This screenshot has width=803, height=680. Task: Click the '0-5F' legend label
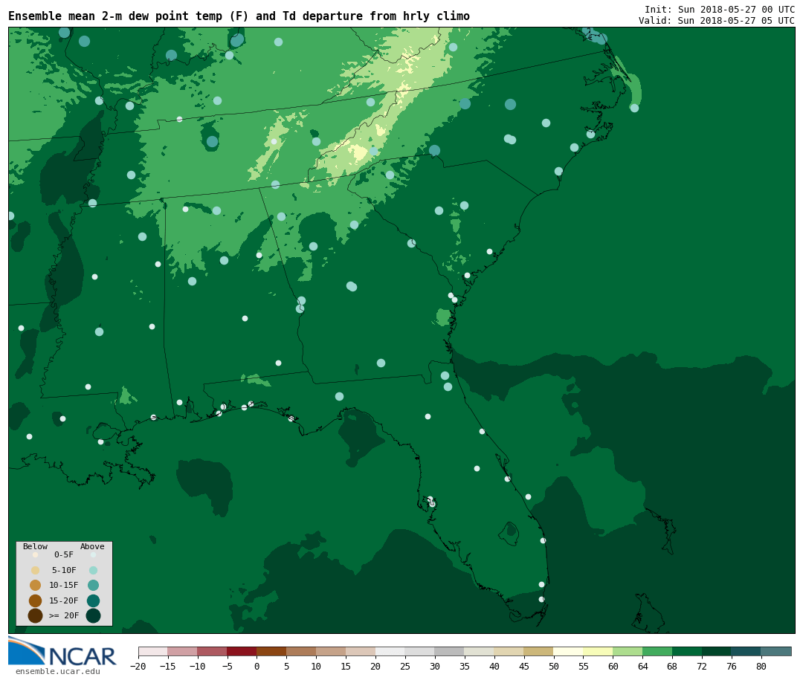(64, 554)
